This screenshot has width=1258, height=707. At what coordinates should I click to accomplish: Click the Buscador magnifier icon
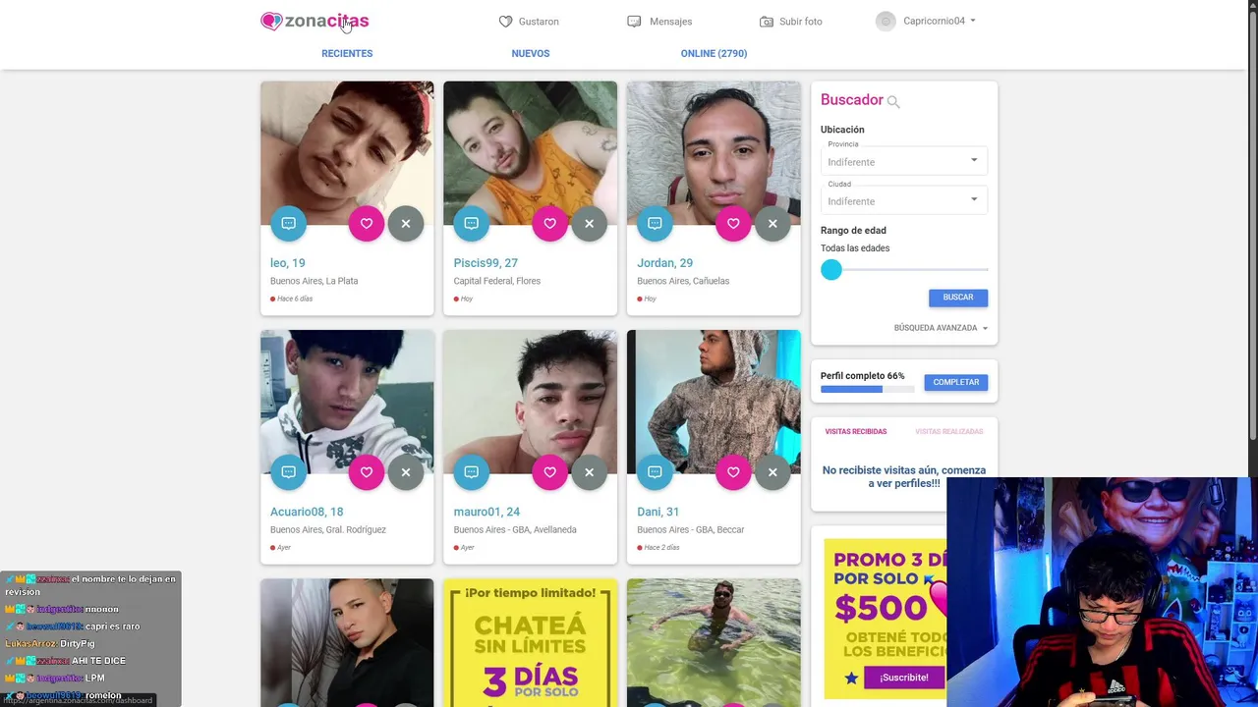point(893,101)
